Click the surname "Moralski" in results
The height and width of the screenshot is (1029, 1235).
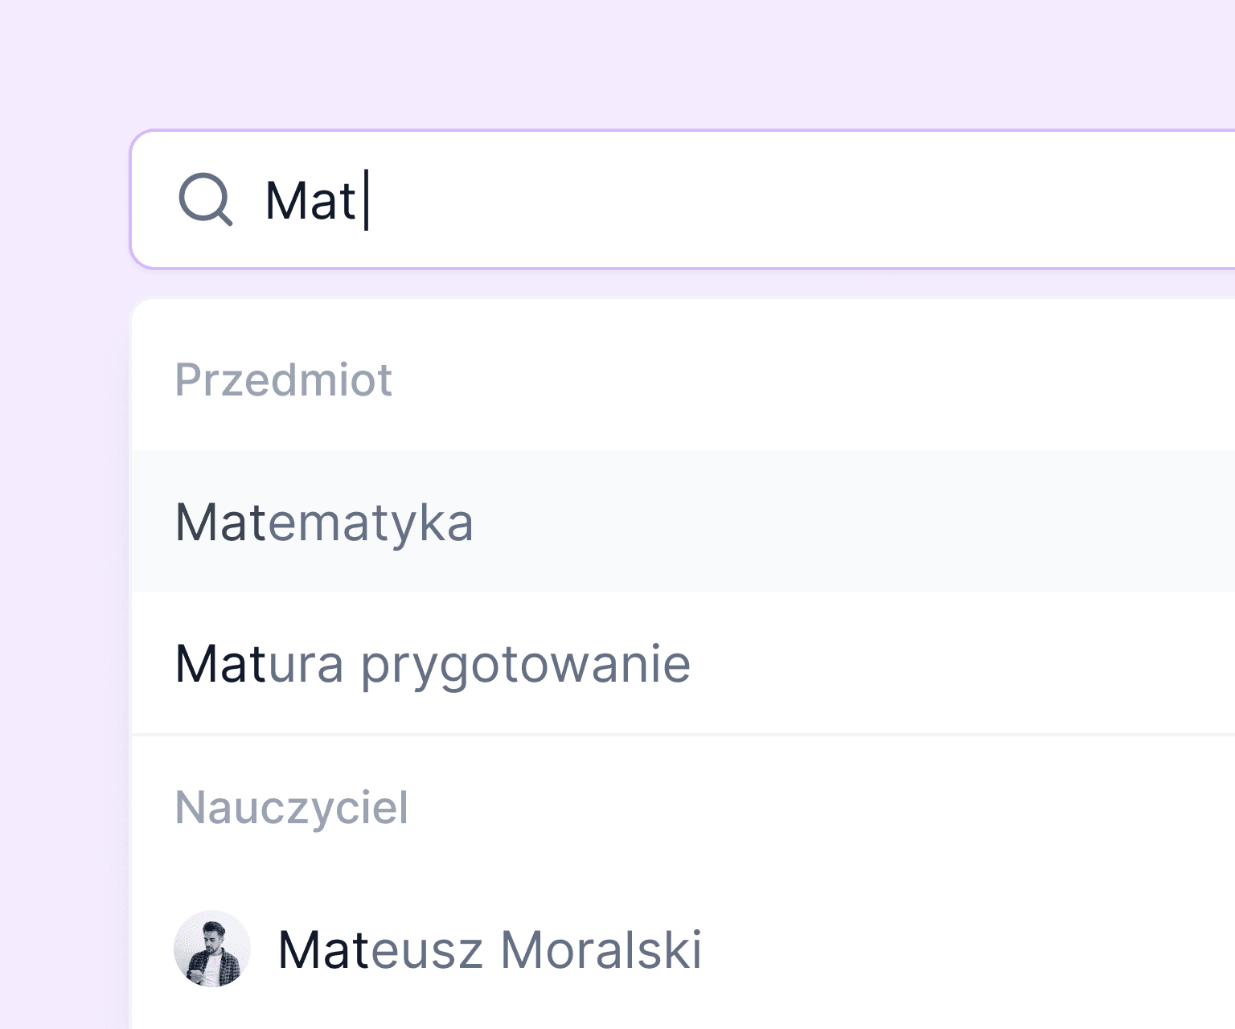pos(601,949)
